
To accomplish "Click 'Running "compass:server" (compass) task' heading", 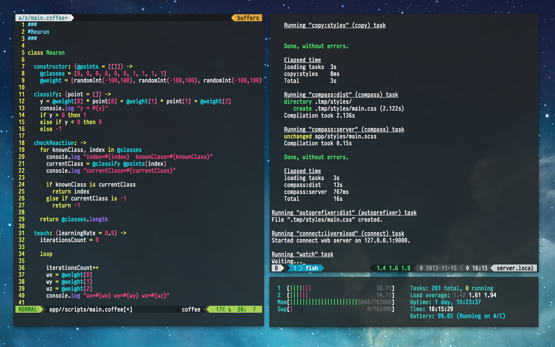I will (344, 130).
